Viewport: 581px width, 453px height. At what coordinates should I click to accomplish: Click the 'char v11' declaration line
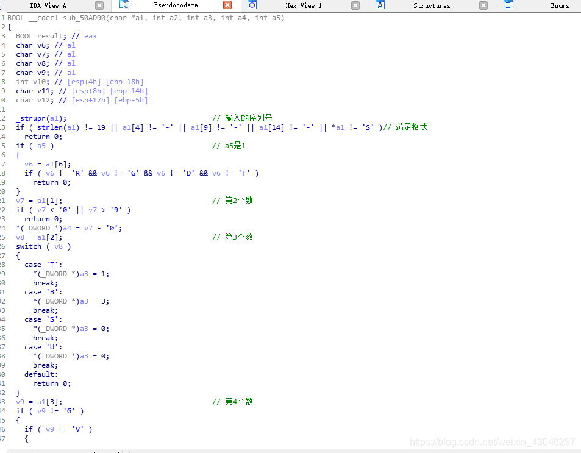82,91
